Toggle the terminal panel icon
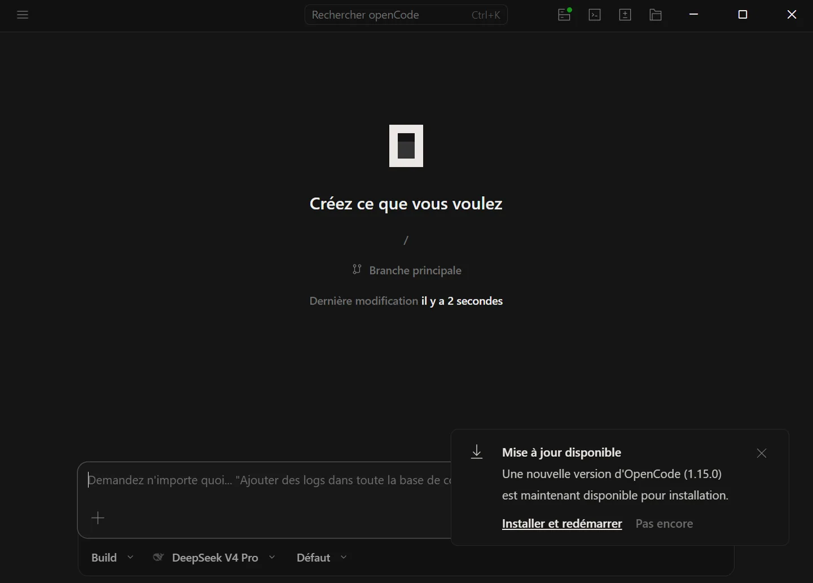813x583 pixels. click(x=595, y=15)
